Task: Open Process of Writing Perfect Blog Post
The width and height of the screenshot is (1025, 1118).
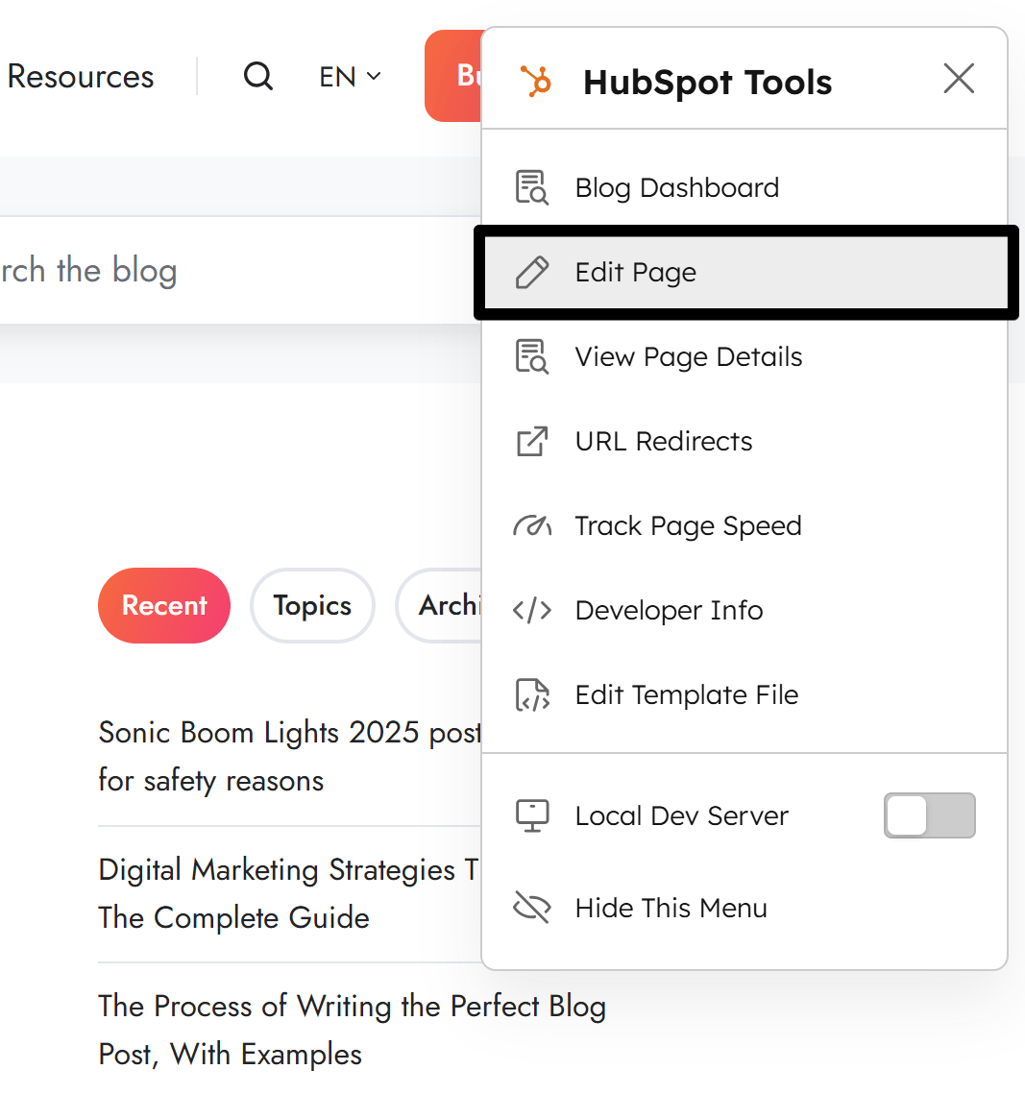Action: [x=353, y=1031]
